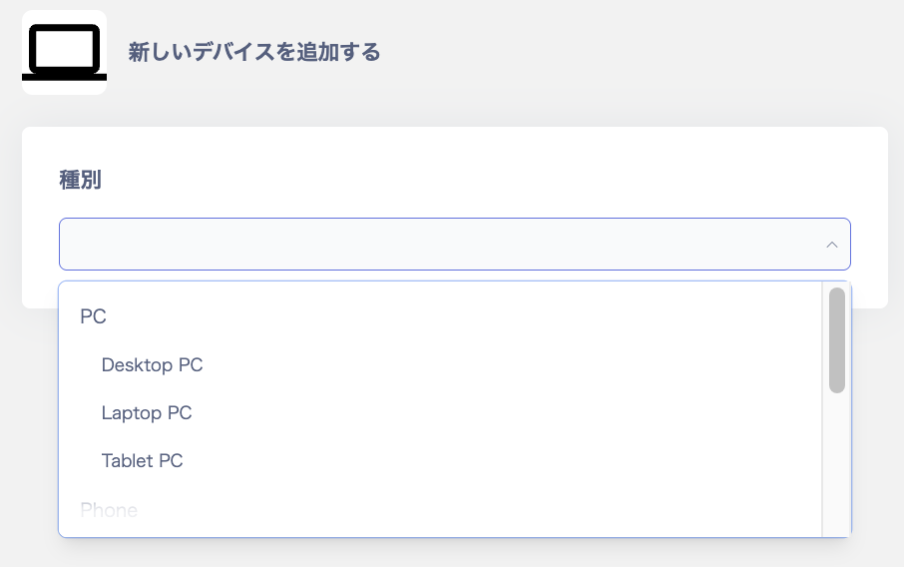Screen dimensions: 904x567
Task: Choose Laptop PC from the list
Action: click(x=147, y=413)
